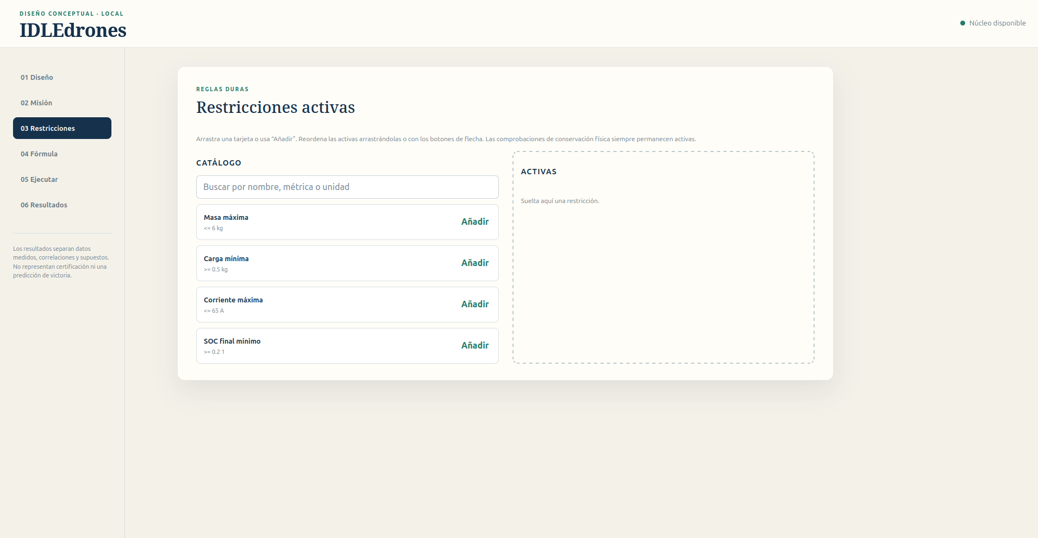Select the 03 Restricciones nav item

[x=62, y=128]
